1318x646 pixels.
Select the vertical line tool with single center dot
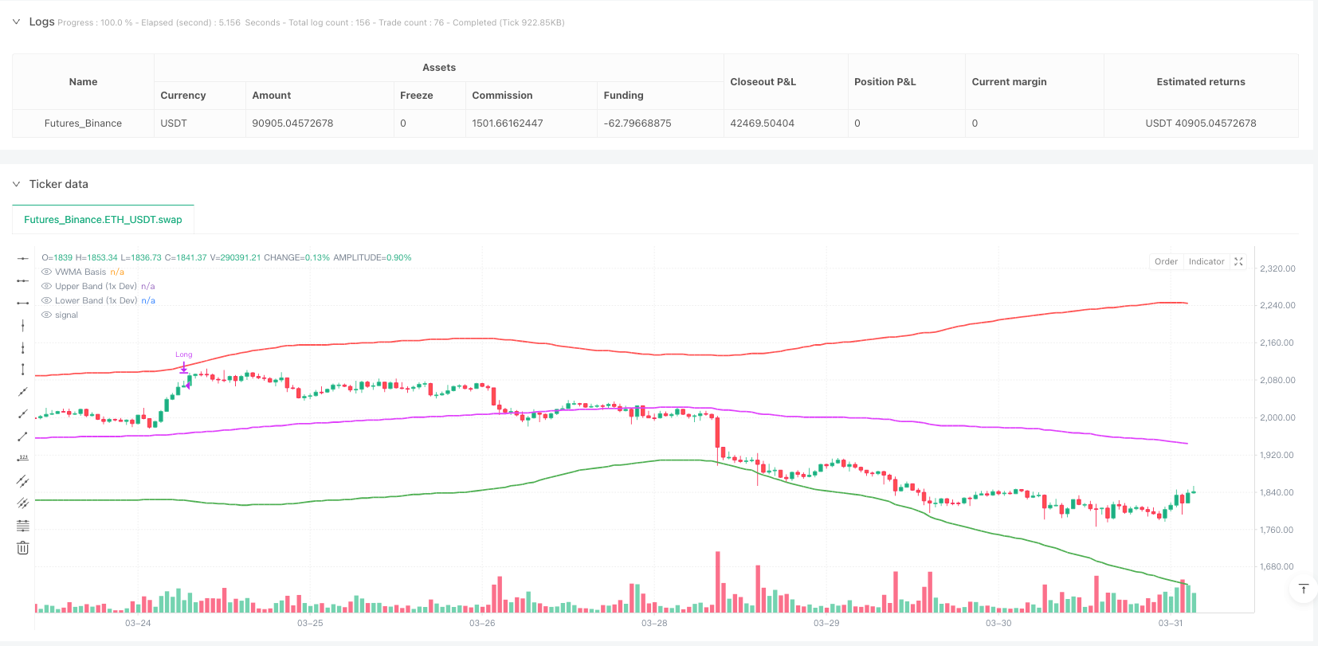(23, 325)
